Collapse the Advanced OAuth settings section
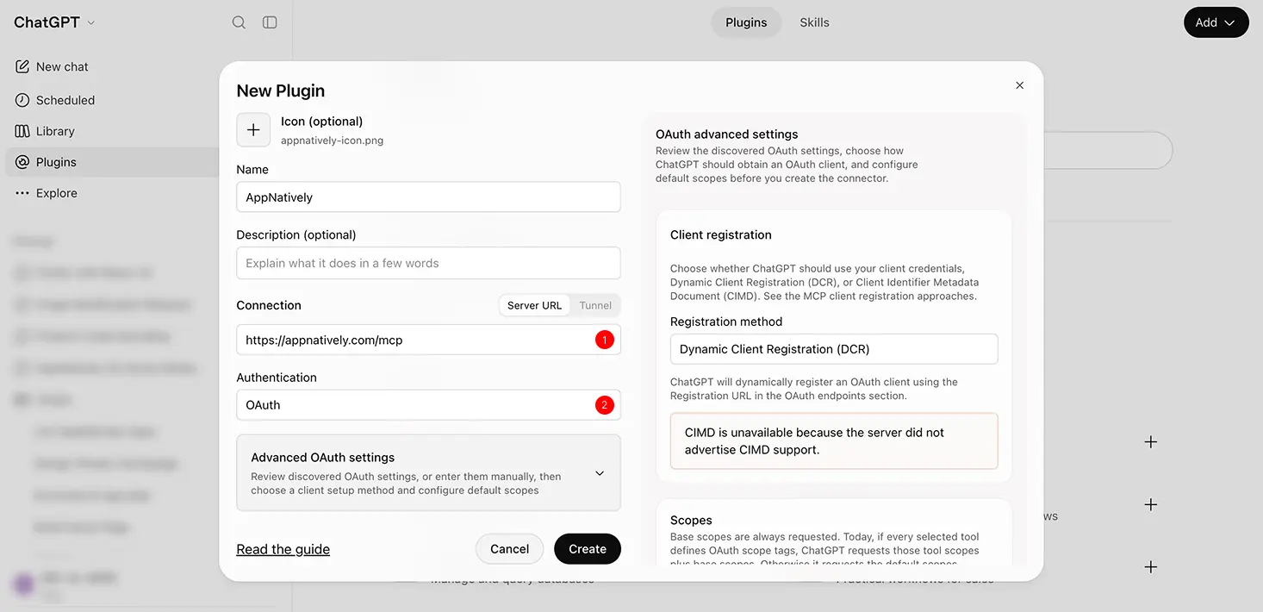The image size is (1263, 612). [x=428, y=473]
